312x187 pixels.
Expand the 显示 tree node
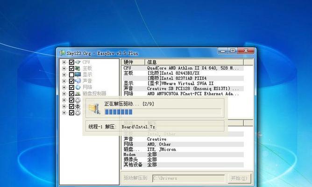point(64,75)
